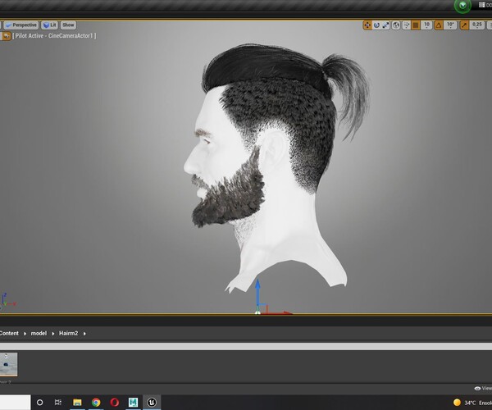Toggle grid snapping on or off
The image size is (492, 410).
(x=416, y=25)
